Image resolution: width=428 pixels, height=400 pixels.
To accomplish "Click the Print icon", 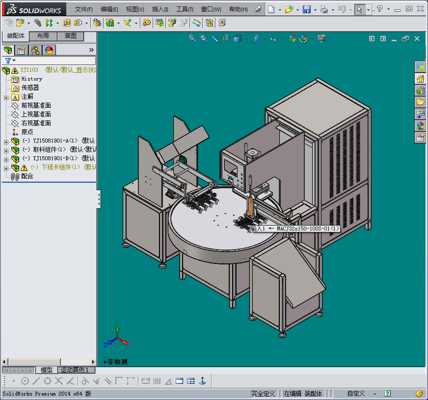I will (x=323, y=9).
